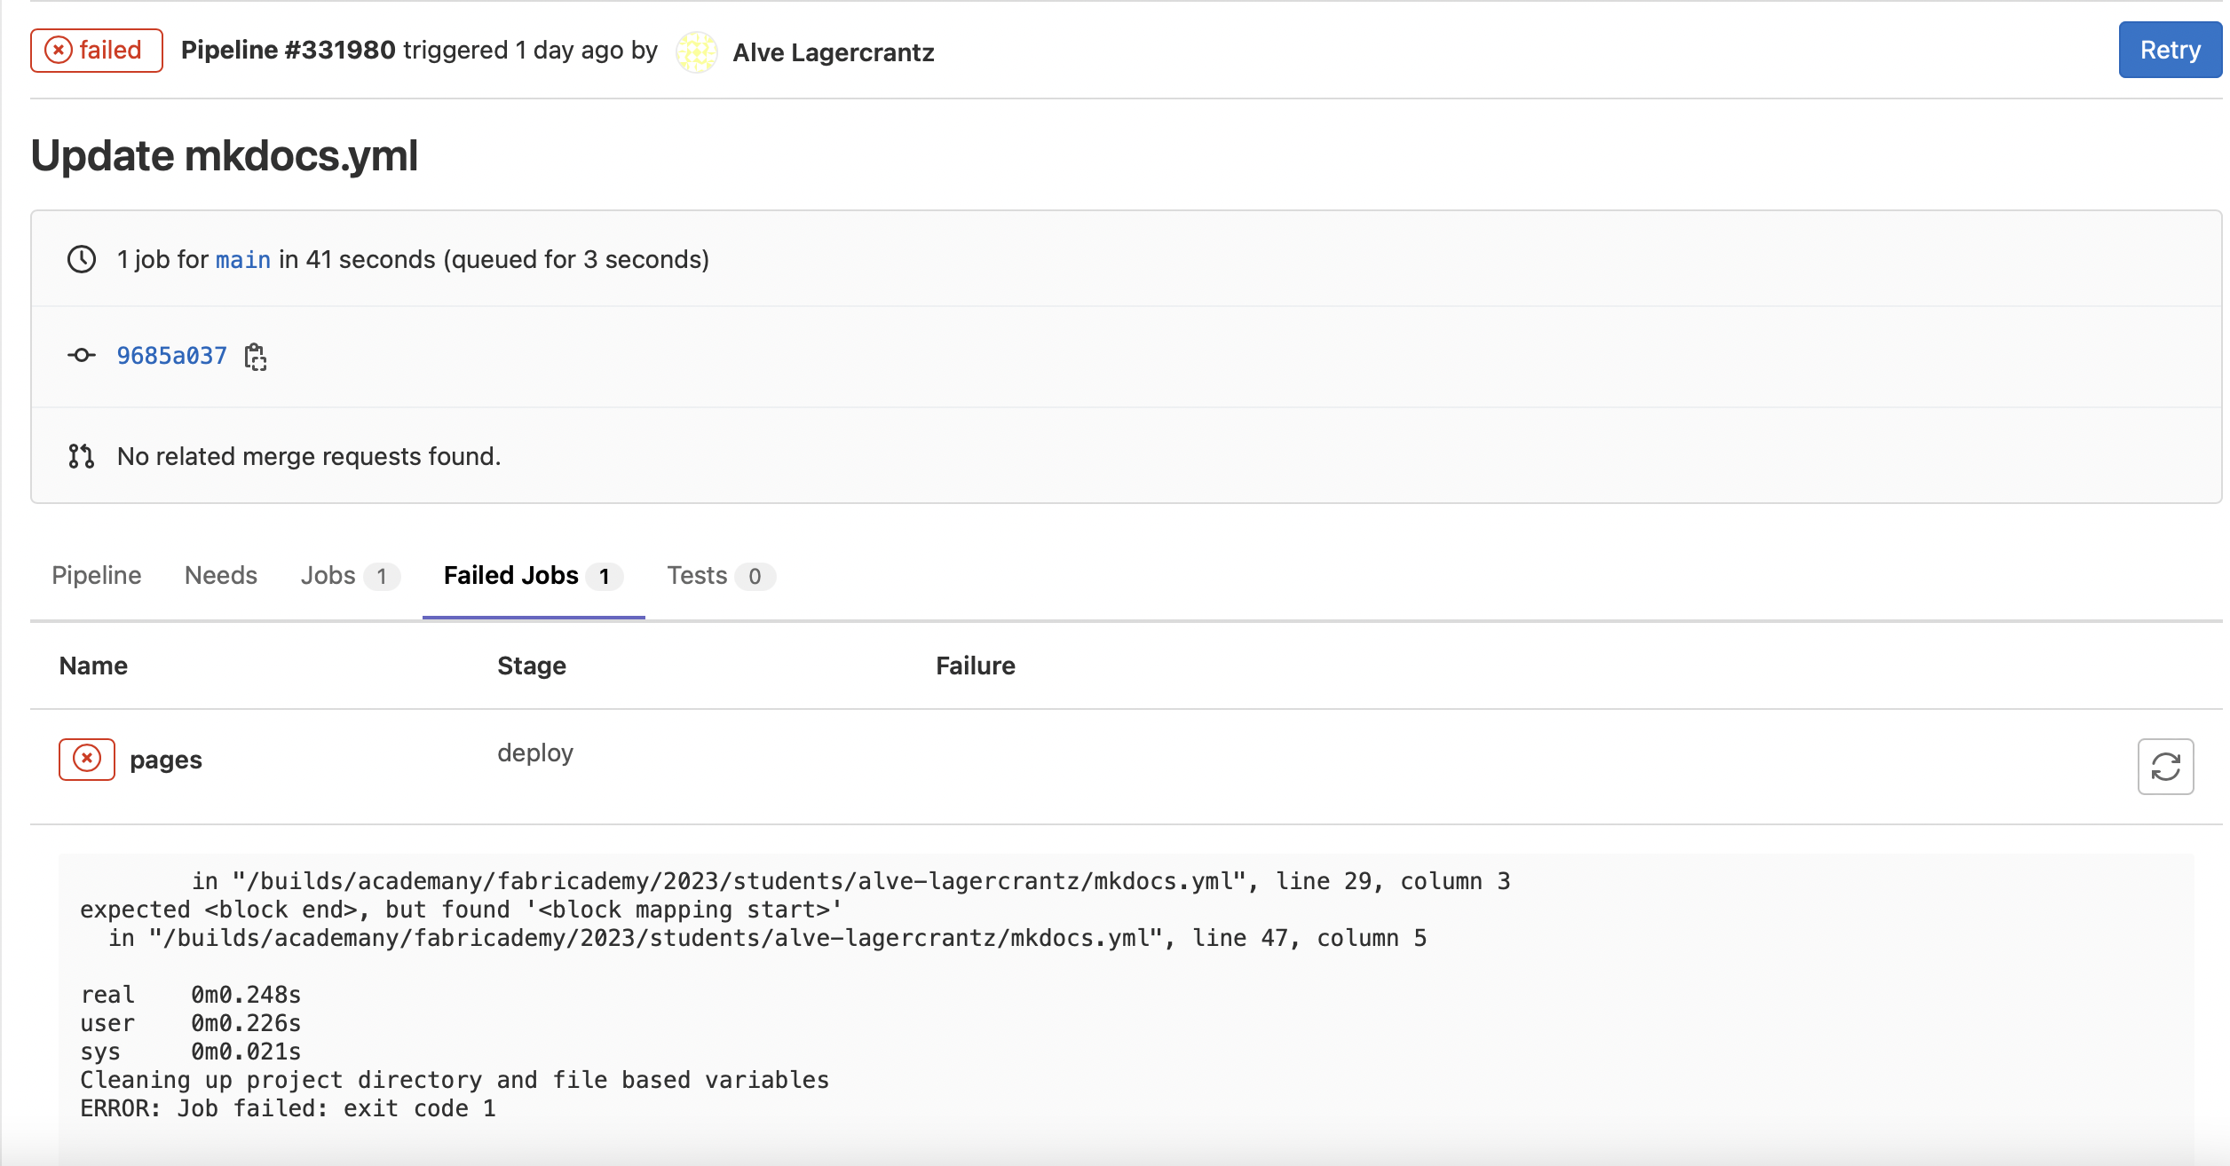Click log line mentioning line 47, column 5

(767, 938)
